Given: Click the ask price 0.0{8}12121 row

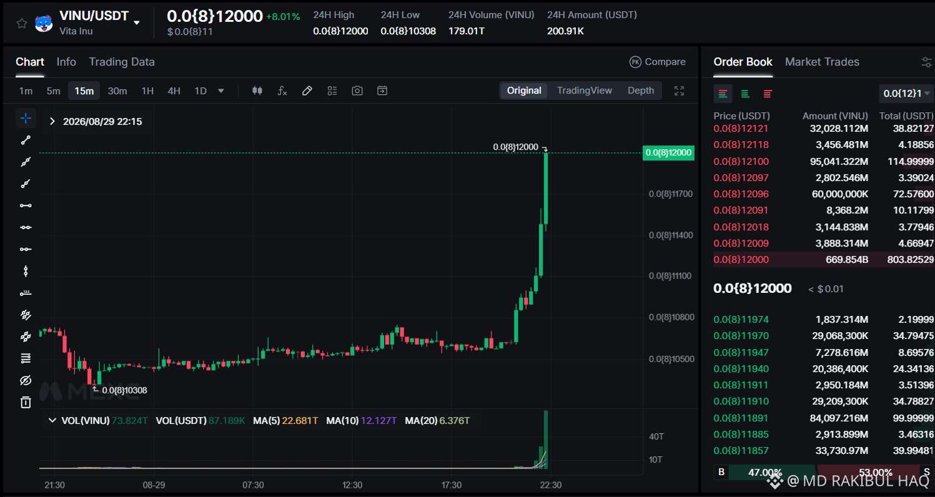Looking at the screenshot, I should click(824, 129).
